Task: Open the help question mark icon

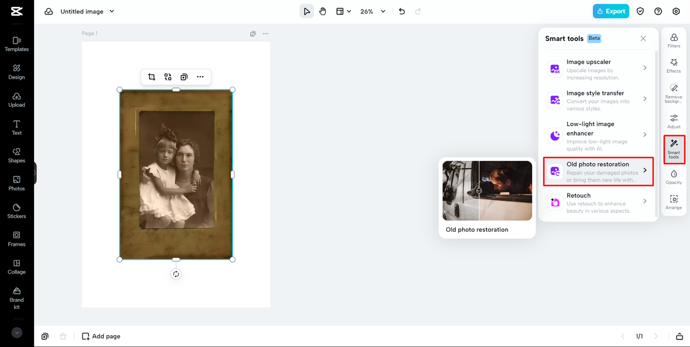Action: click(658, 11)
